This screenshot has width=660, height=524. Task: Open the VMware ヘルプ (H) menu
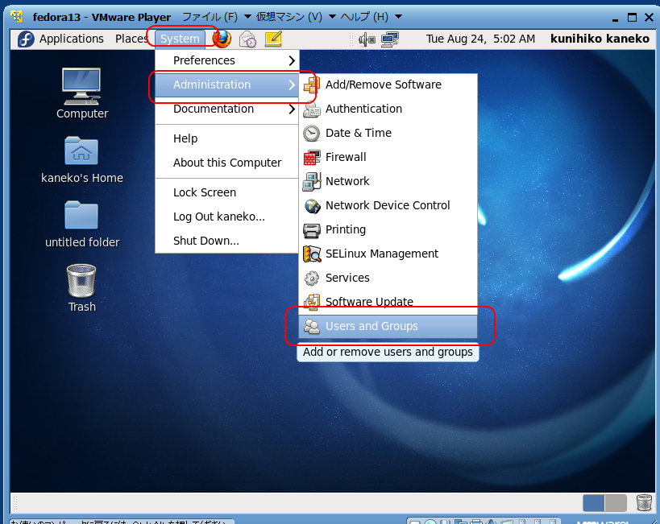(371, 17)
